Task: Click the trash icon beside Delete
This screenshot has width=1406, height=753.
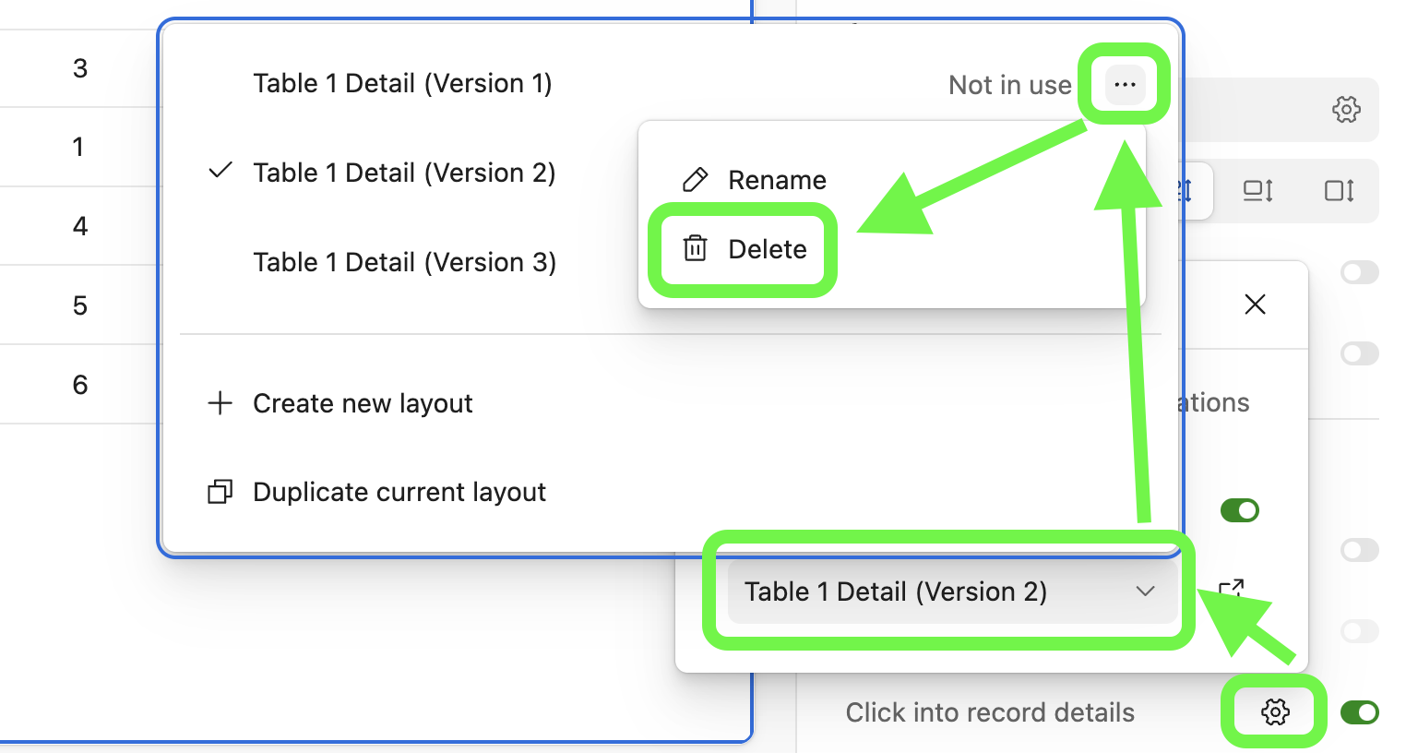Action: point(695,248)
